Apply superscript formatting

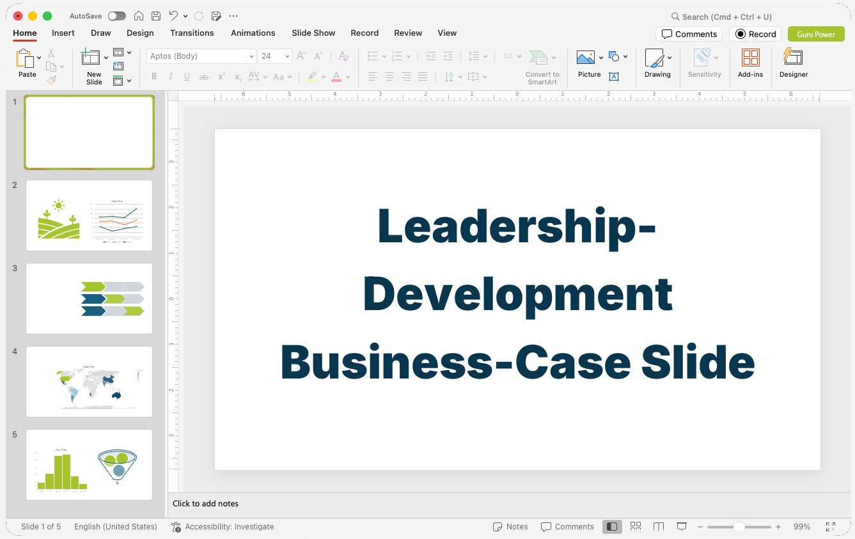pos(221,77)
